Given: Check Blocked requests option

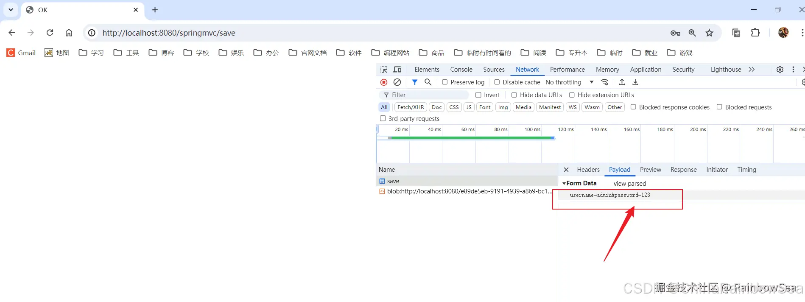Looking at the screenshot, I should [719, 107].
